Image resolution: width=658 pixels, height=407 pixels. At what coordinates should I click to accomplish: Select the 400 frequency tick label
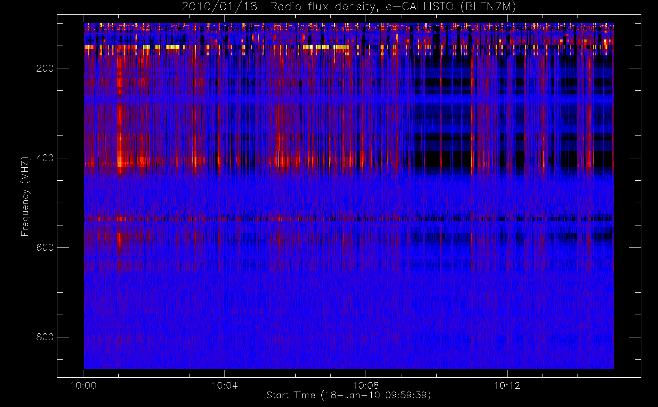point(45,158)
